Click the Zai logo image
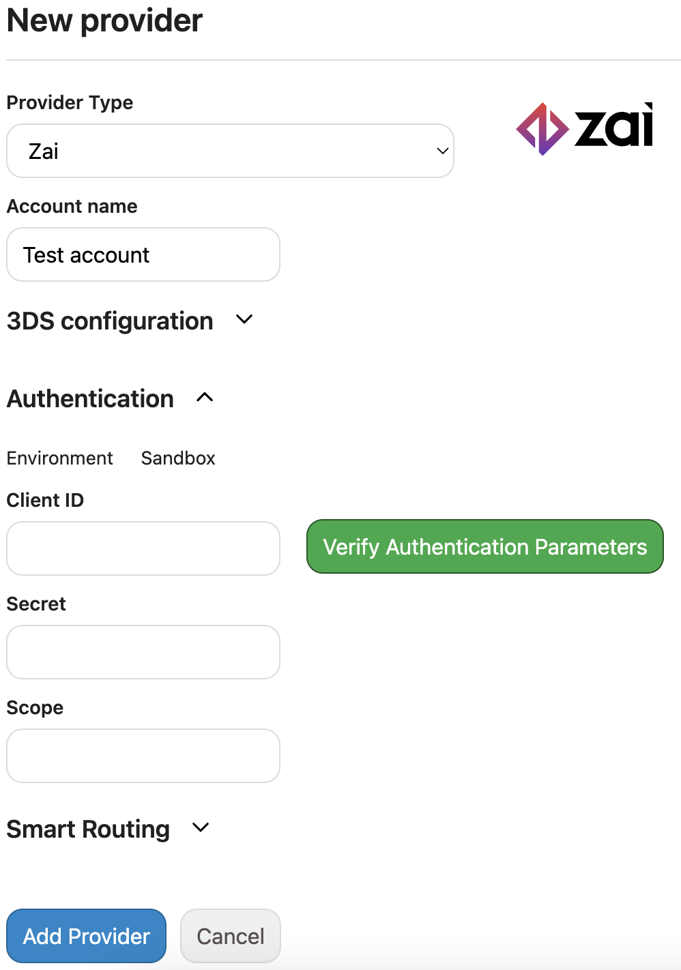Image resolution: width=681 pixels, height=970 pixels. click(x=585, y=128)
